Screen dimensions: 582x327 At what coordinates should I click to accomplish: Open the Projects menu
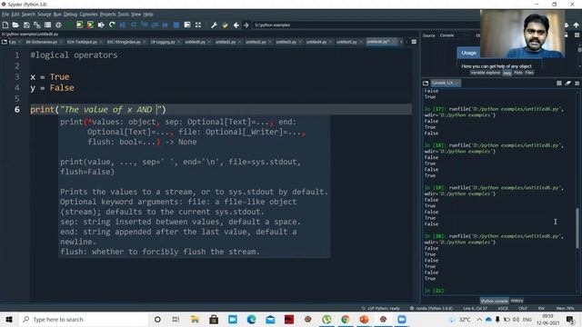(108, 15)
